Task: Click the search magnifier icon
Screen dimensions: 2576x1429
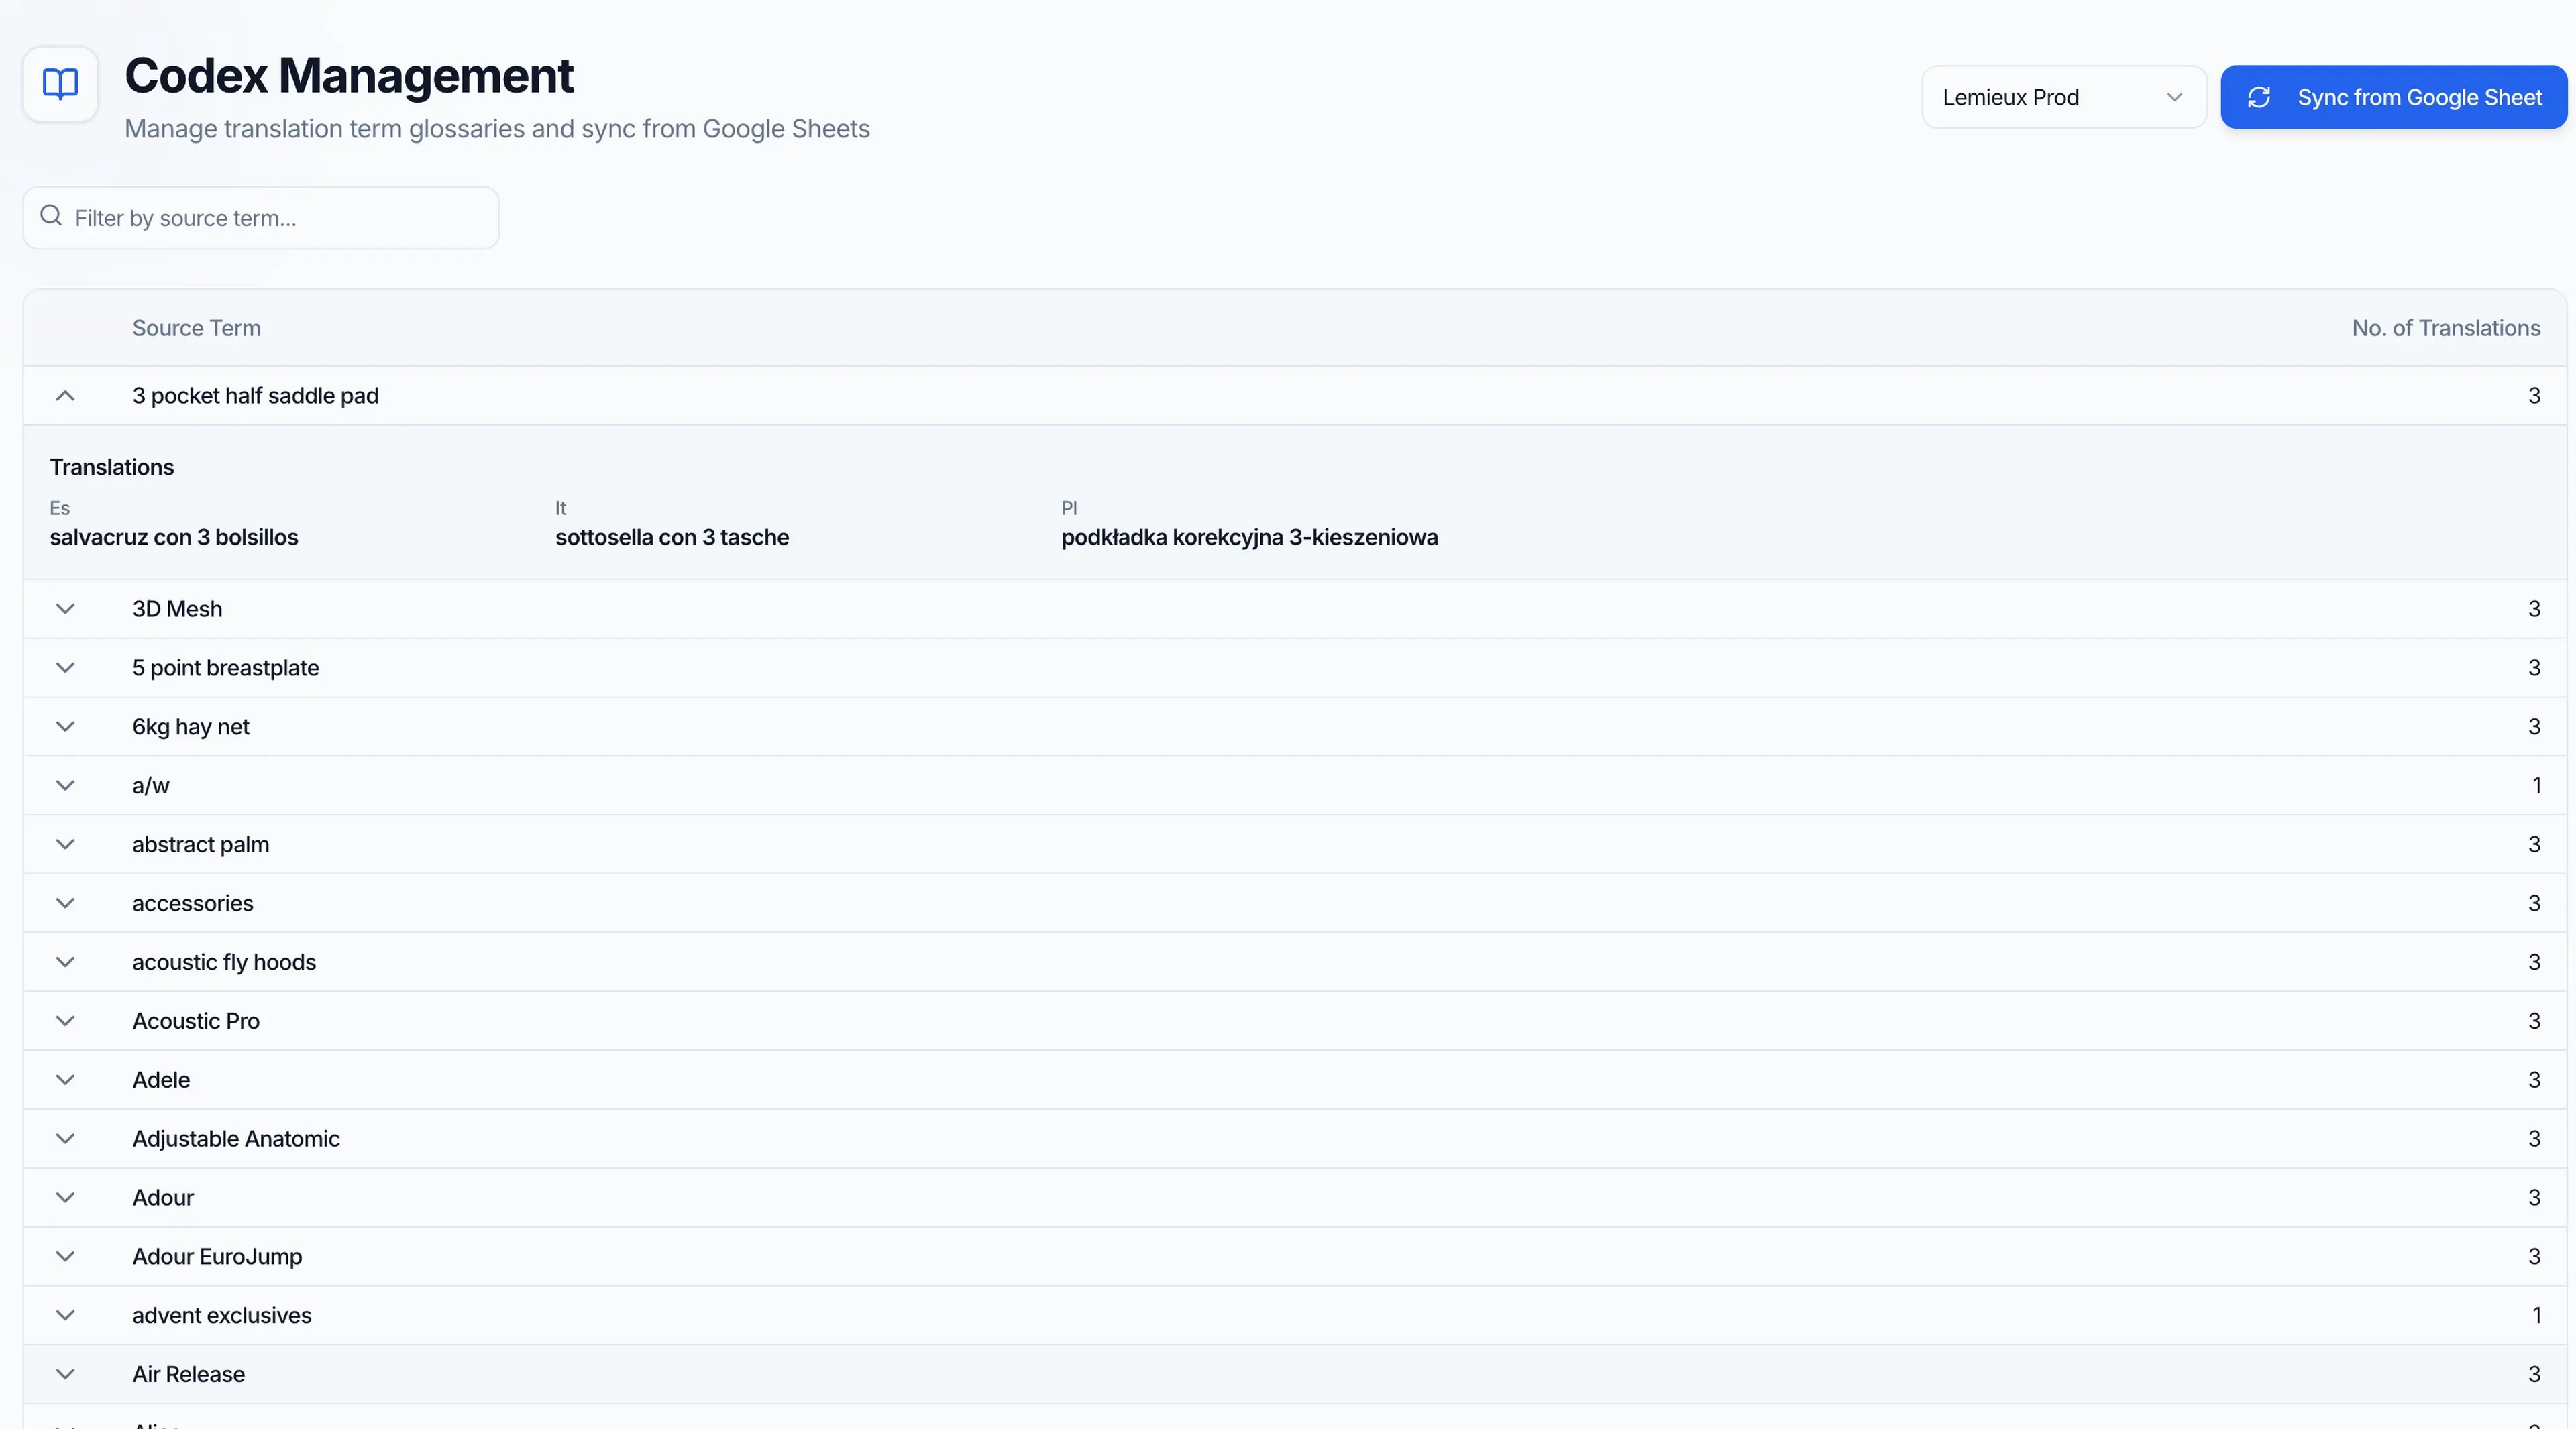Action: coord(51,216)
